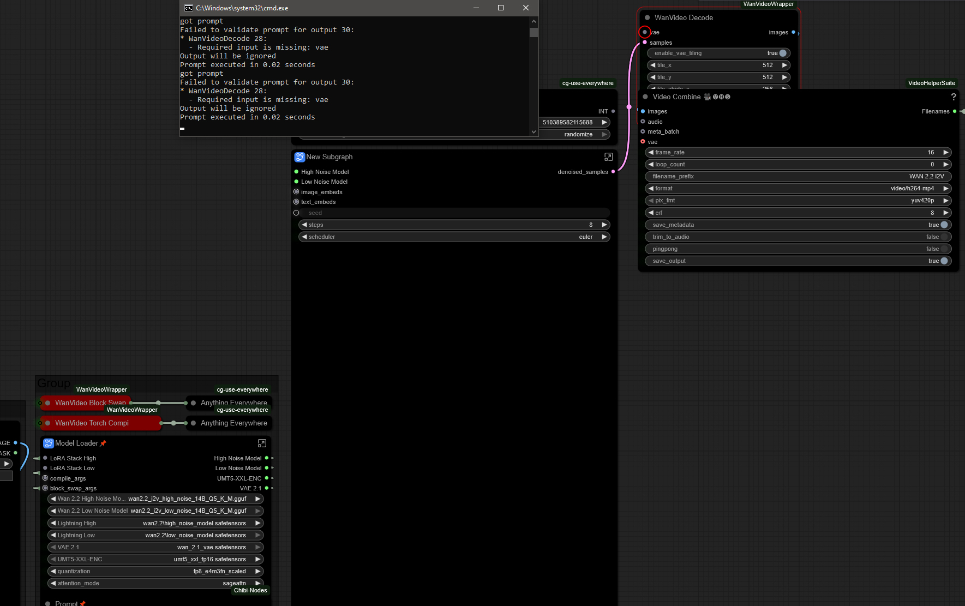Decrease the frame_rate value with left arrow

(x=651, y=152)
